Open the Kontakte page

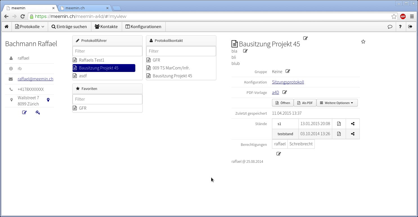[x=106, y=27]
